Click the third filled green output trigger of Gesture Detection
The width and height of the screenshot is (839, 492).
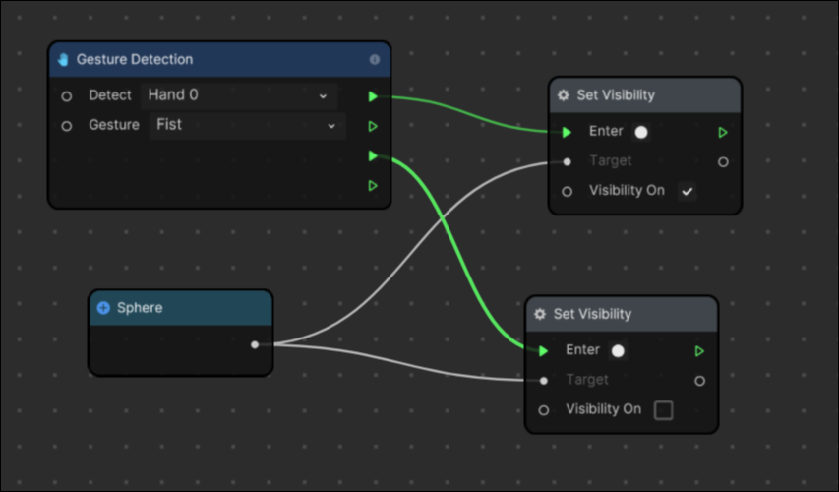[373, 155]
